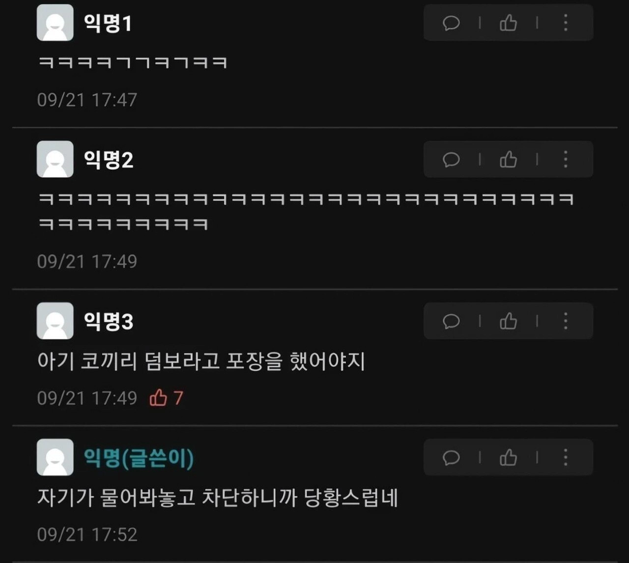
Task: Reply to 익명1's comment via speech bubble icon
Action: 451,23
